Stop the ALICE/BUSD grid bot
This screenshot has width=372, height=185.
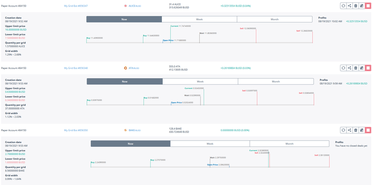pos(368,6)
